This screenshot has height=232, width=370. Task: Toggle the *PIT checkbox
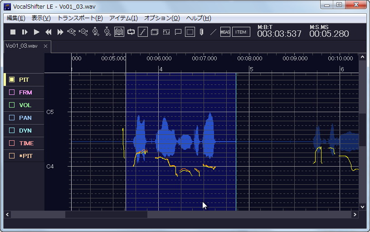pyautogui.click(x=12, y=156)
